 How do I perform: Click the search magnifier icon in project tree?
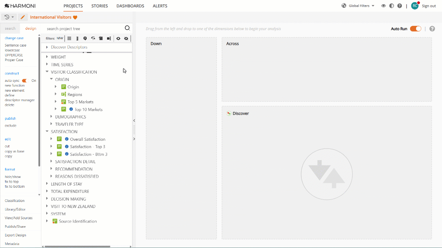point(127,28)
